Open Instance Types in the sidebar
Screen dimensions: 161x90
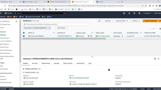[x=5, y=38]
